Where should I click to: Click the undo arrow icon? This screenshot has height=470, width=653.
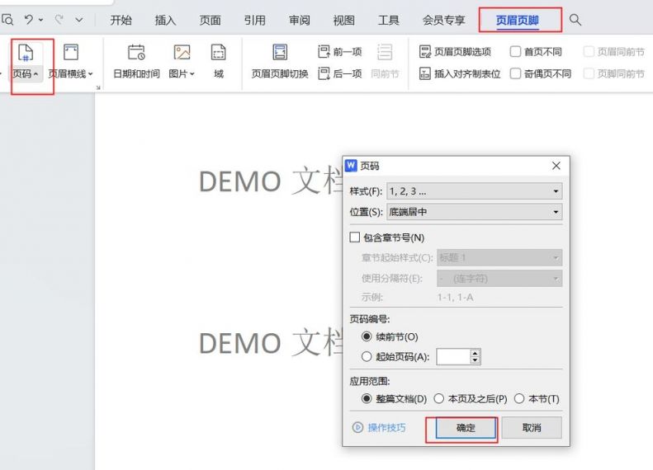point(28,19)
